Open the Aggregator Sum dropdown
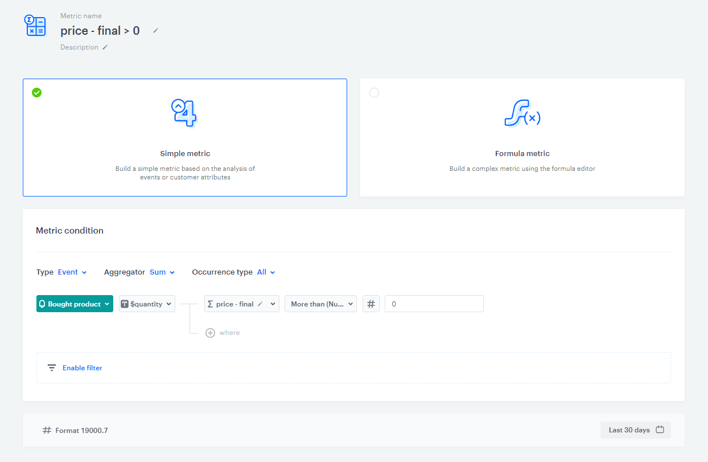 coord(162,272)
